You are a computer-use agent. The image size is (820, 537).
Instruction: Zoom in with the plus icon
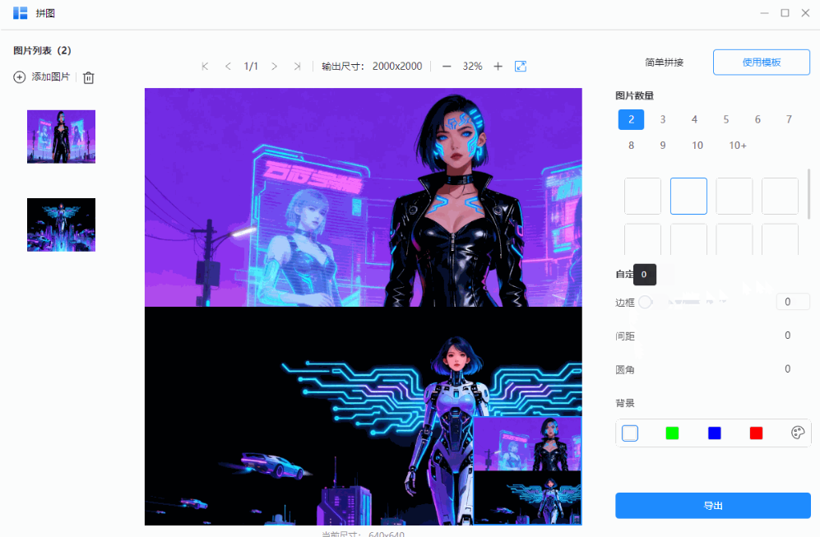(x=498, y=66)
